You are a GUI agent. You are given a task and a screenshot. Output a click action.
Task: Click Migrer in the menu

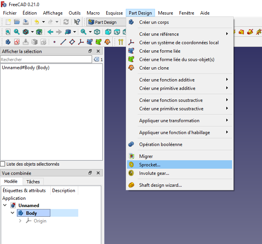tap(180, 156)
